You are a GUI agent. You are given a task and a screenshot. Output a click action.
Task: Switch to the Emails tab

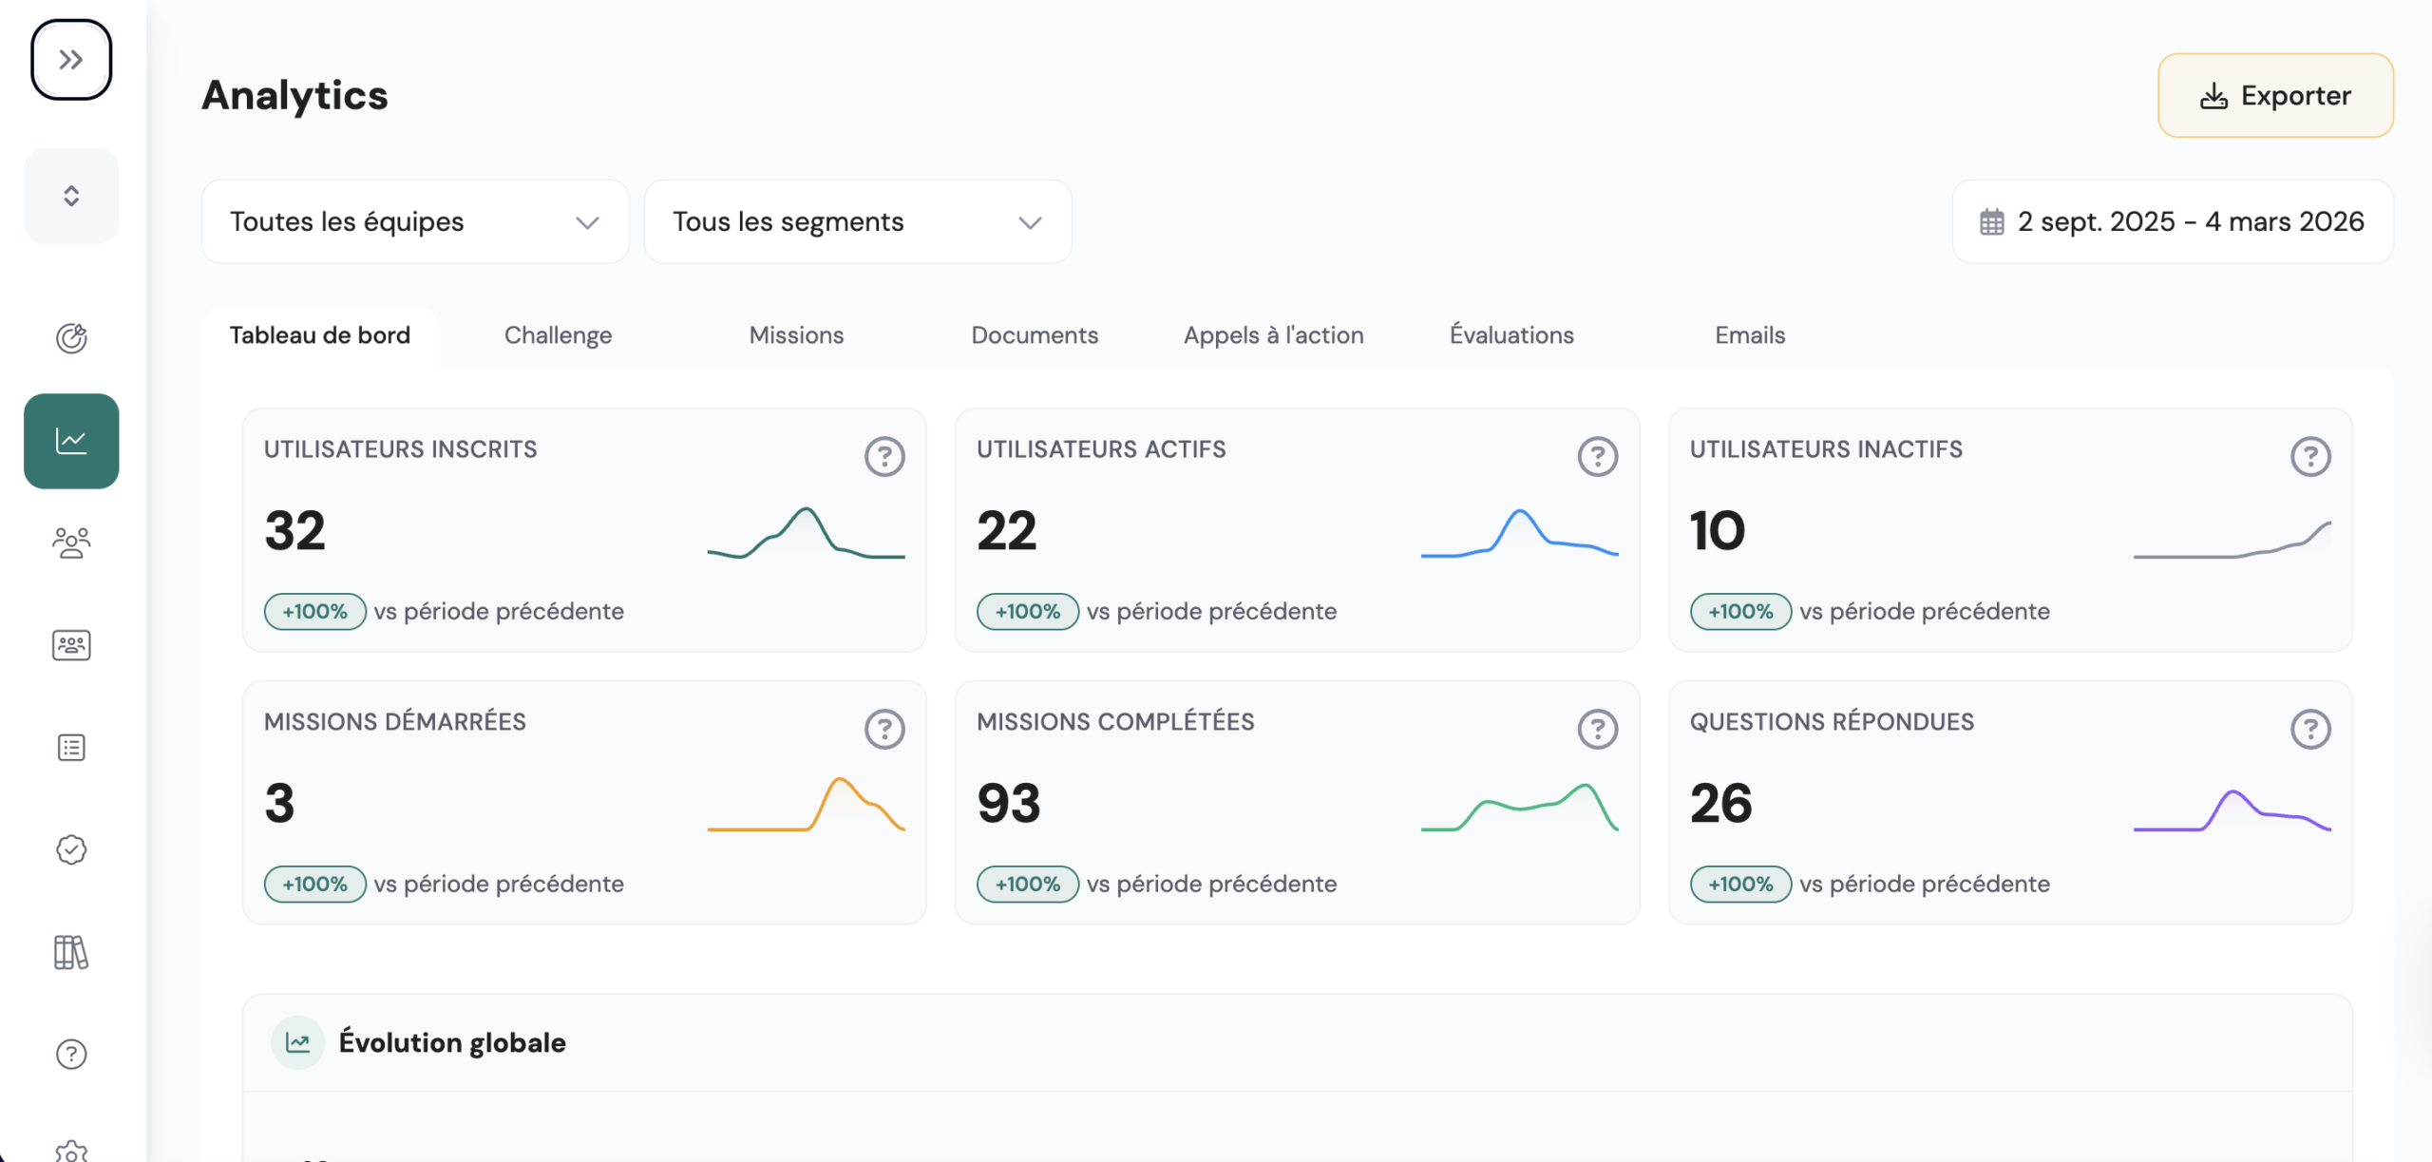pos(1750,335)
